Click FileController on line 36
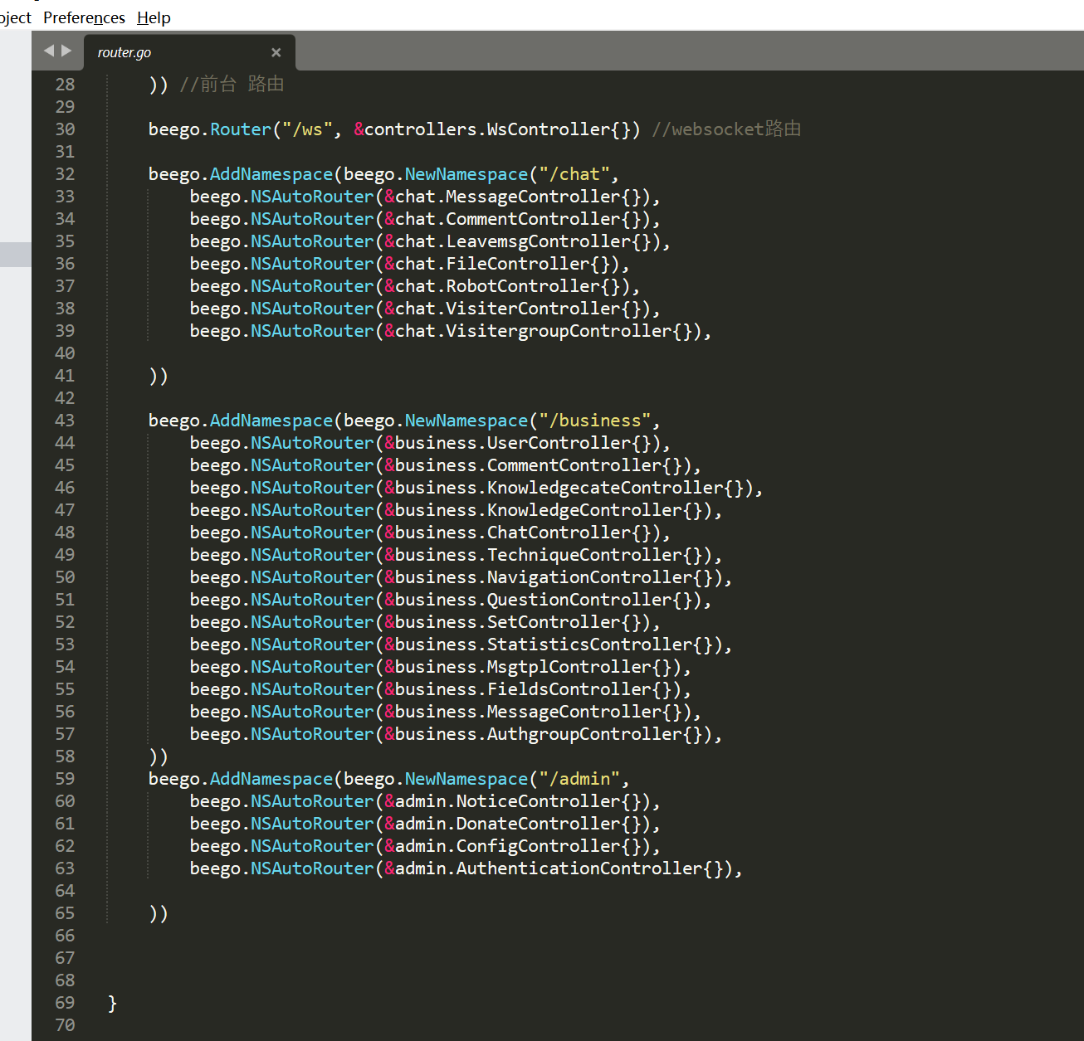Viewport: 1084px width, 1041px height. 517,264
